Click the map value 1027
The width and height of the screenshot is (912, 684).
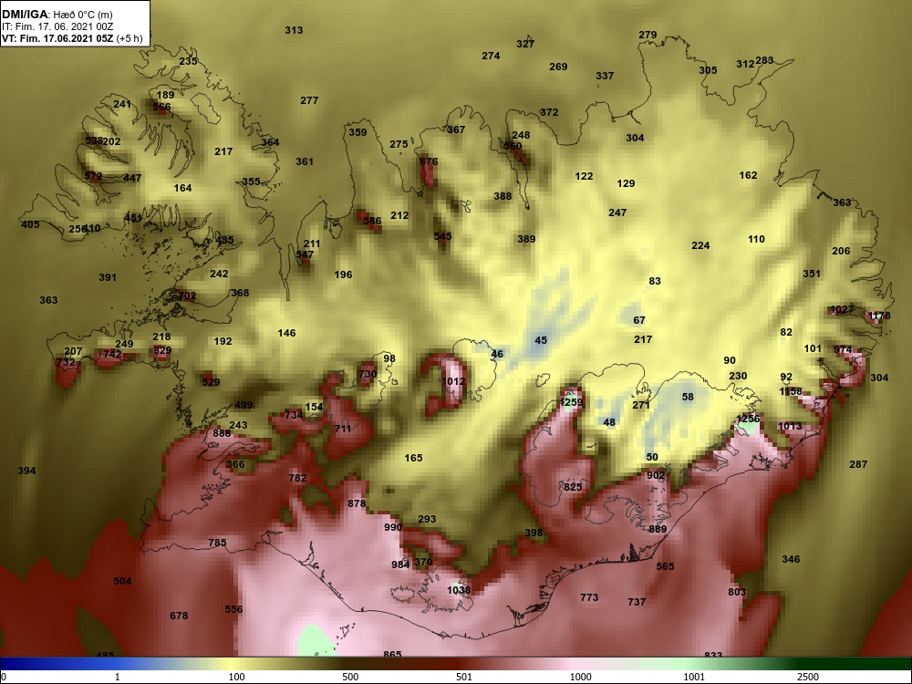click(842, 309)
